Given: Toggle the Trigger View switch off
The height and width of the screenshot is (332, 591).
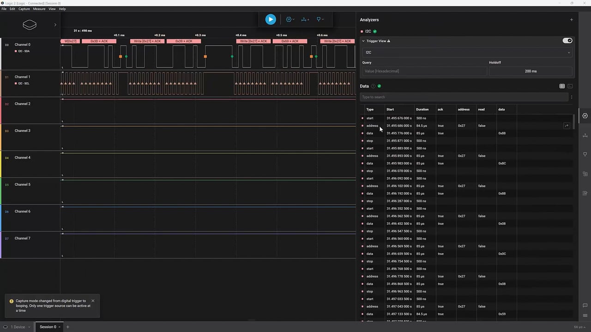Looking at the screenshot, I should coord(567,41).
